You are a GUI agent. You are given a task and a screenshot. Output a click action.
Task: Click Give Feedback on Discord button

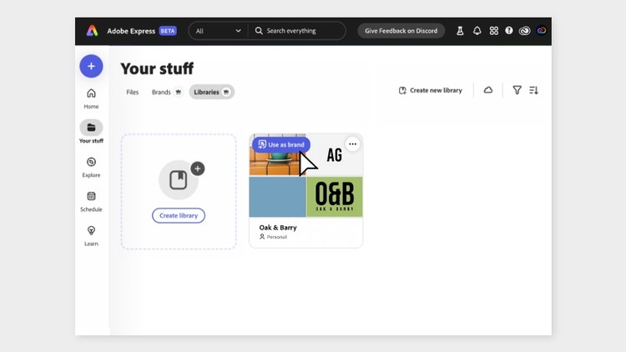401,31
